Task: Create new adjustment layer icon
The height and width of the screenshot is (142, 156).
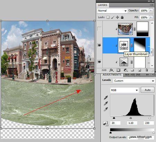Action: click(125, 70)
